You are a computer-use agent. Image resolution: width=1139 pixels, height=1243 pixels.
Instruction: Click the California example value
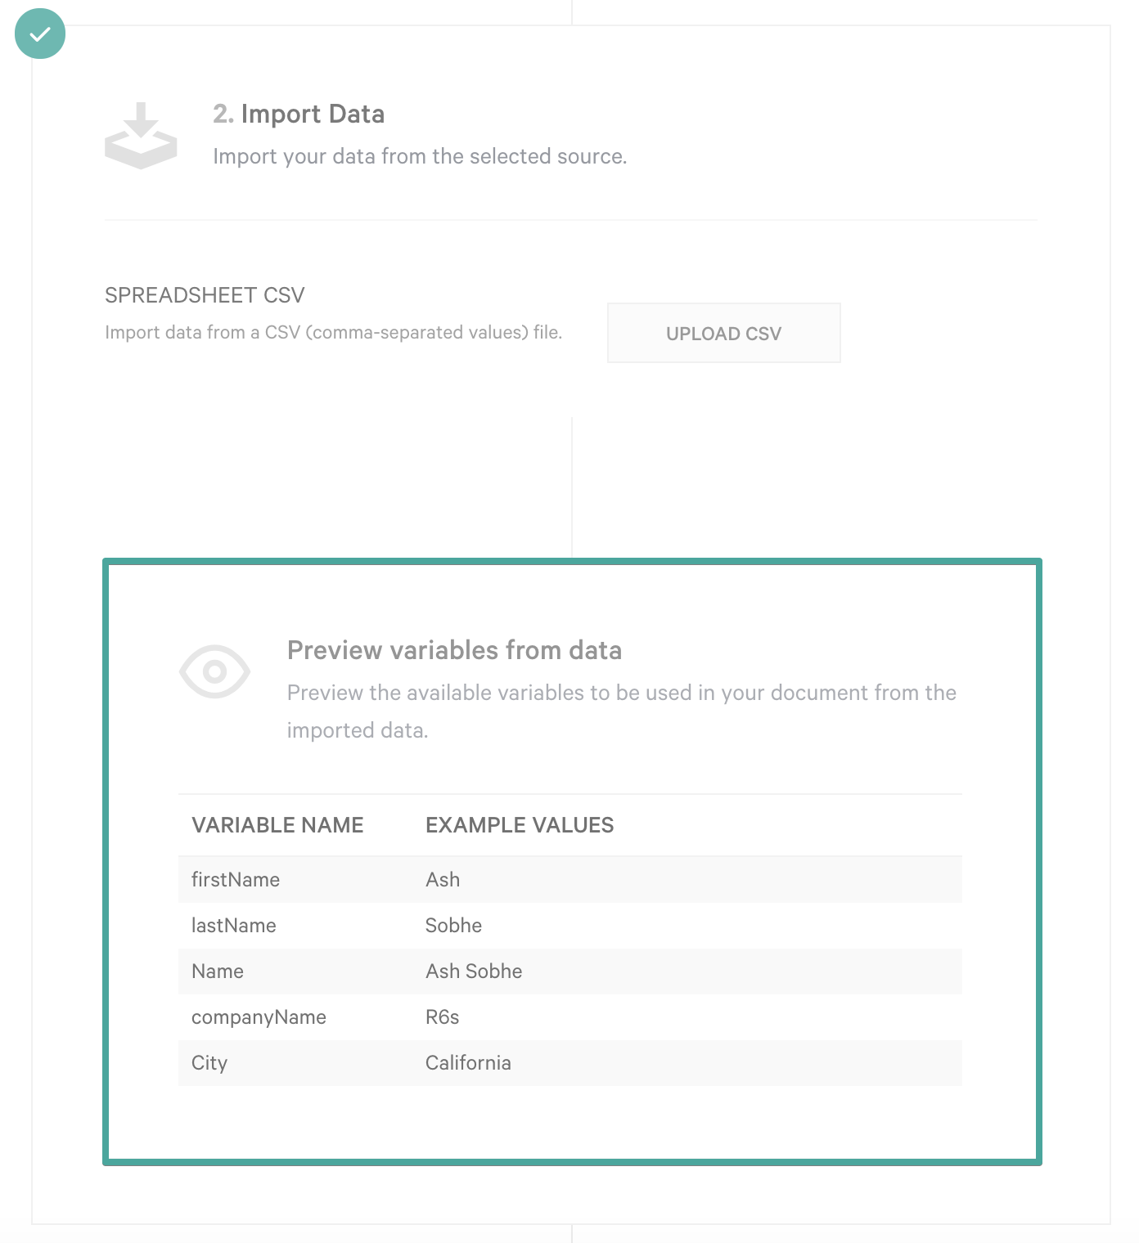(x=468, y=1063)
